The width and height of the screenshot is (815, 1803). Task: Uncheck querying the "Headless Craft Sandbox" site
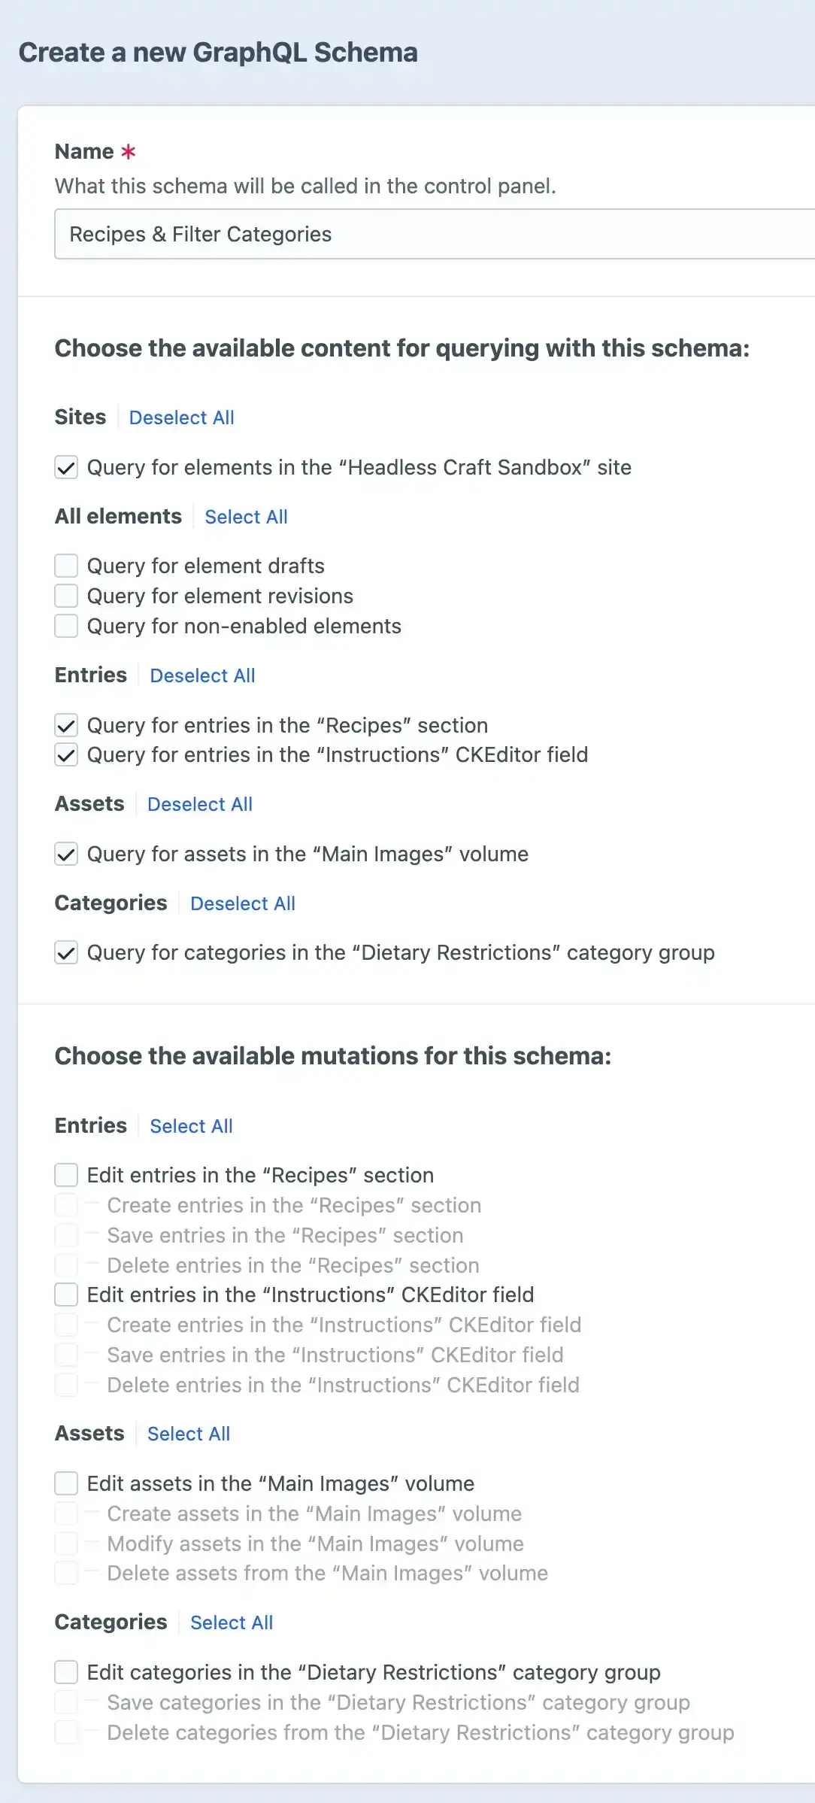[x=66, y=467]
